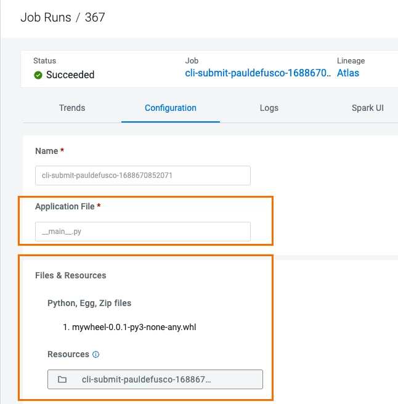Go to the Spark UI tab
This screenshot has height=404, width=398.
pyautogui.click(x=368, y=108)
